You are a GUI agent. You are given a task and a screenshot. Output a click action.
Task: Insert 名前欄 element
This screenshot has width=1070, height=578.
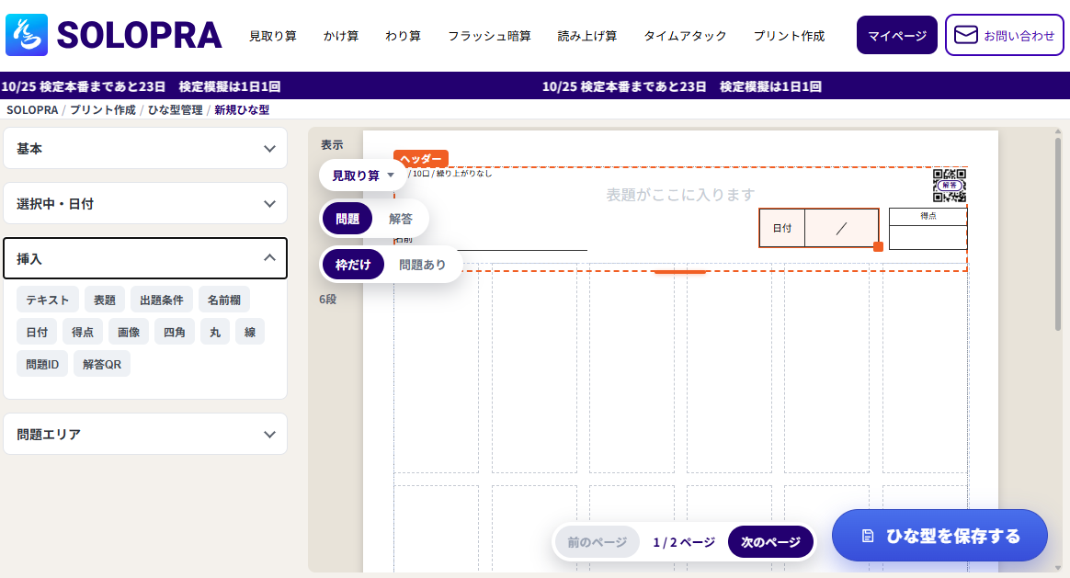[223, 300]
